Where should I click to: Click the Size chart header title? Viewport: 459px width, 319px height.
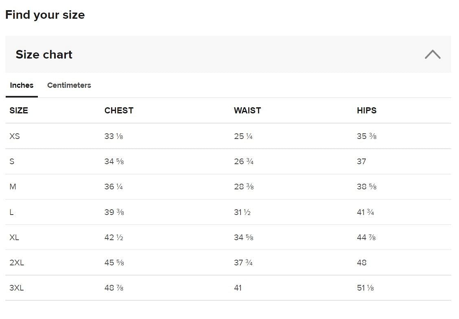click(x=44, y=54)
